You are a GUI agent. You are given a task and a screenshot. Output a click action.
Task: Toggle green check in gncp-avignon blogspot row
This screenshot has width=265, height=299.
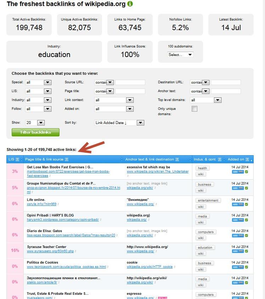pyautogui.click(x=247, y=188)
